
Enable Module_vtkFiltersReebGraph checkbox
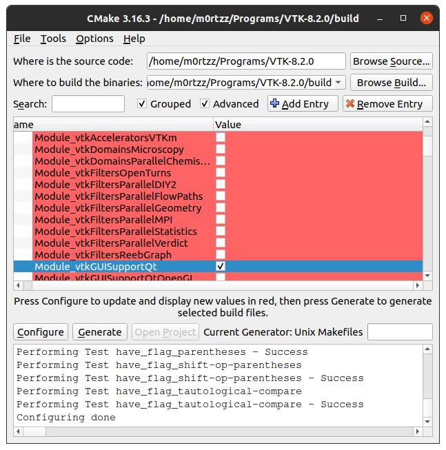(221, 254)
